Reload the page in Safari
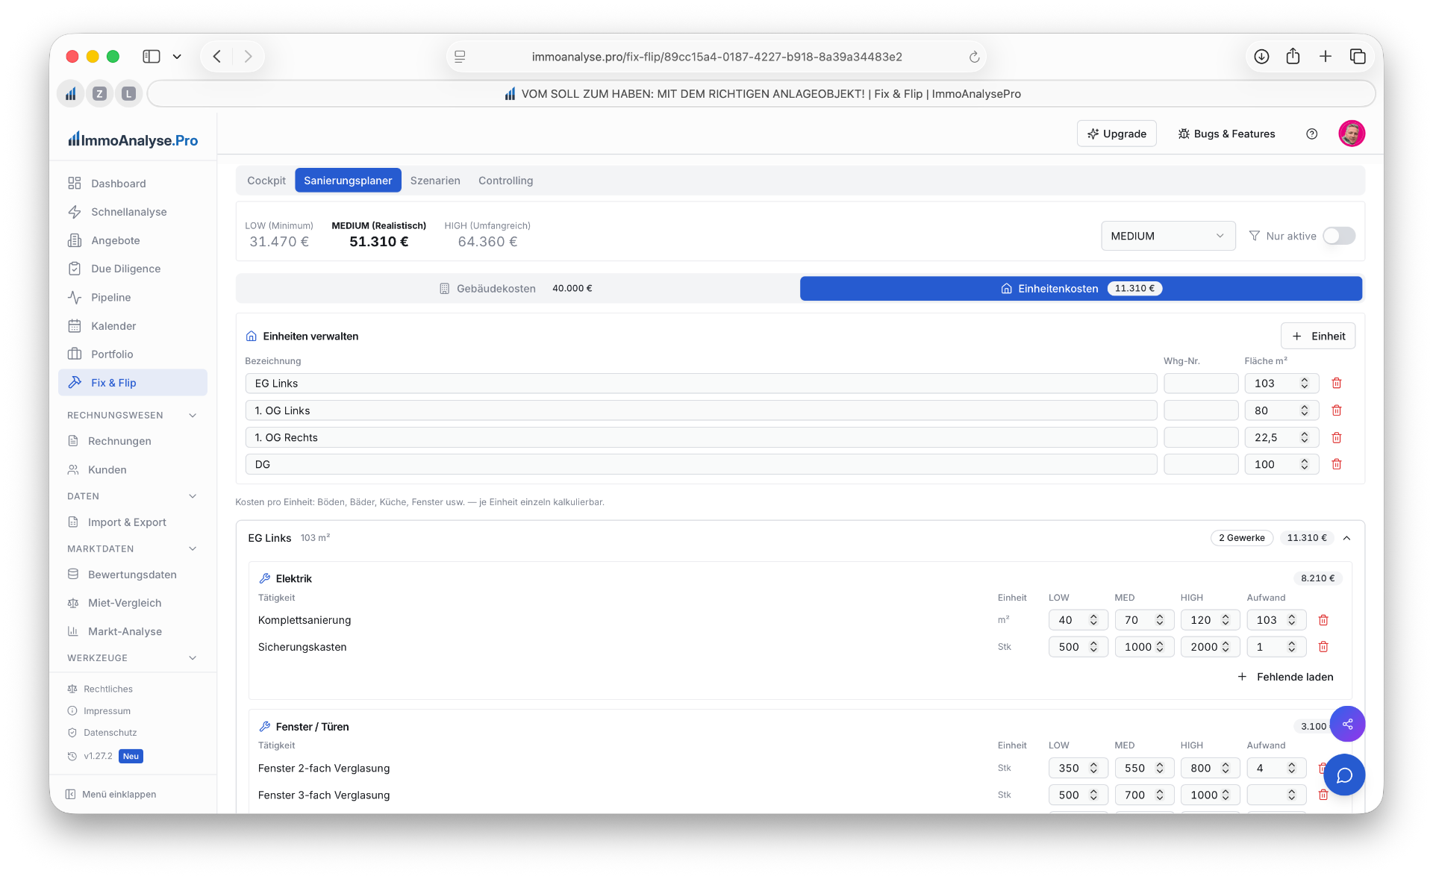 (x=973, y=57)
